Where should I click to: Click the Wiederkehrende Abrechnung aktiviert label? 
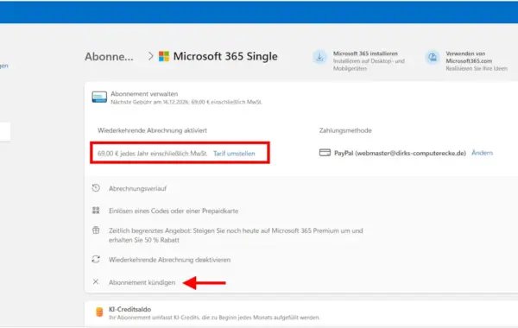click(x=152, y=130)
